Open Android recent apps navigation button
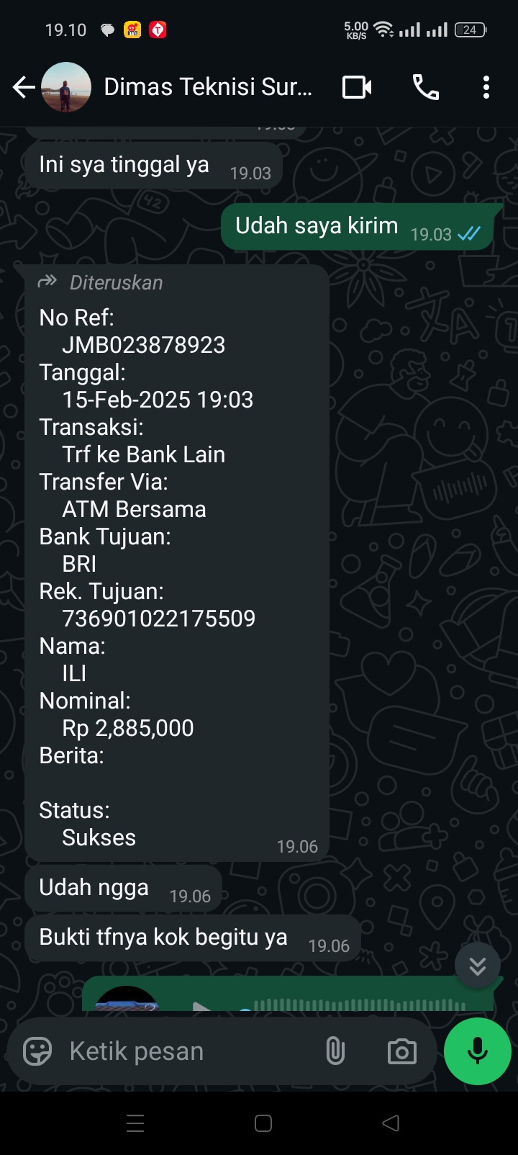The image size is (518, 1155). click(135, 1123)
